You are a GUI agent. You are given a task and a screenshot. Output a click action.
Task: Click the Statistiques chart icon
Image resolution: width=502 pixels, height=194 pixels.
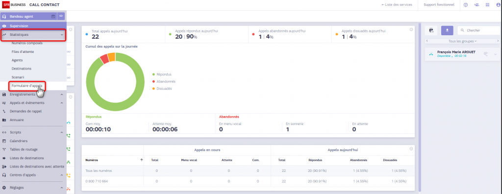[4, 34]
